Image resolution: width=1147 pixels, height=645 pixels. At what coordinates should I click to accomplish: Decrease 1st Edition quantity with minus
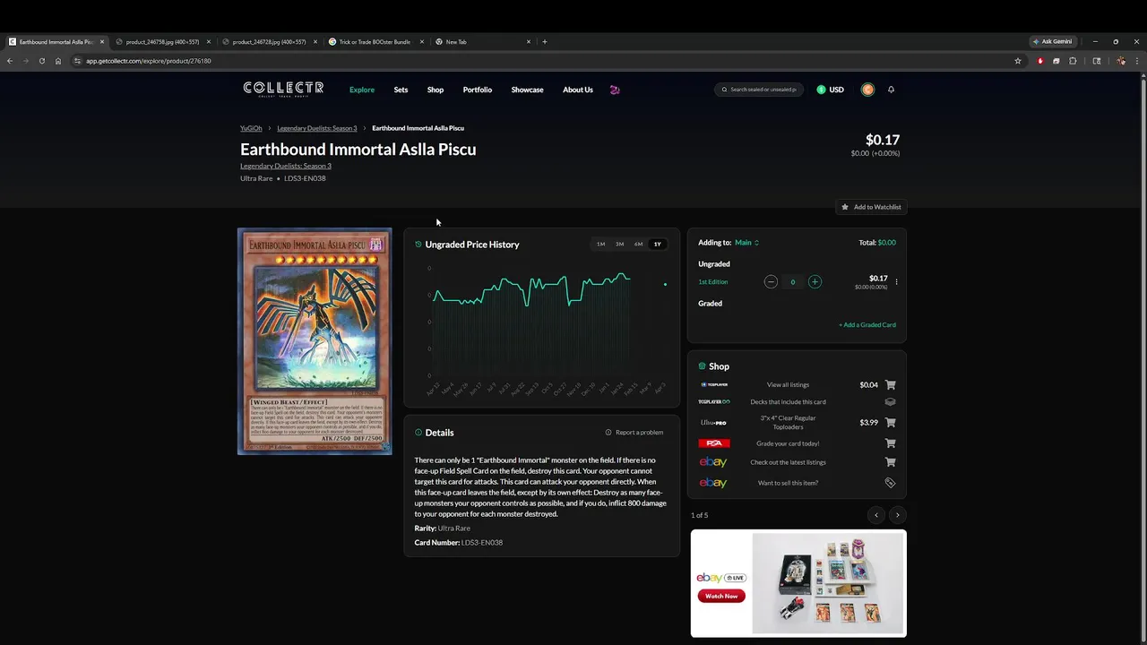click(771, 282)
